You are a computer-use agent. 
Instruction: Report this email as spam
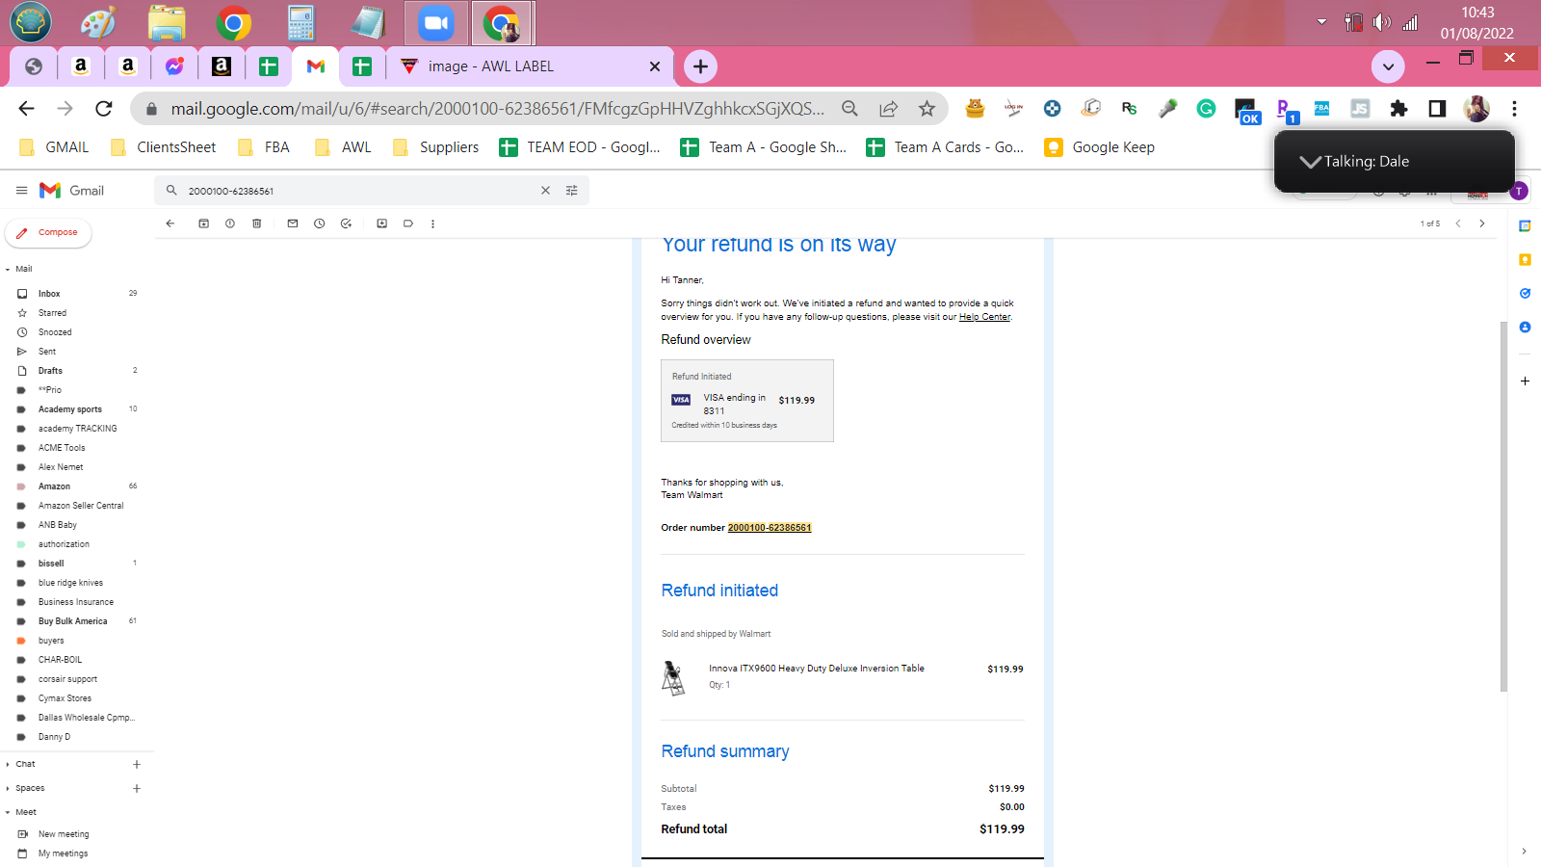pyautogui.click(x=230, y=223)
